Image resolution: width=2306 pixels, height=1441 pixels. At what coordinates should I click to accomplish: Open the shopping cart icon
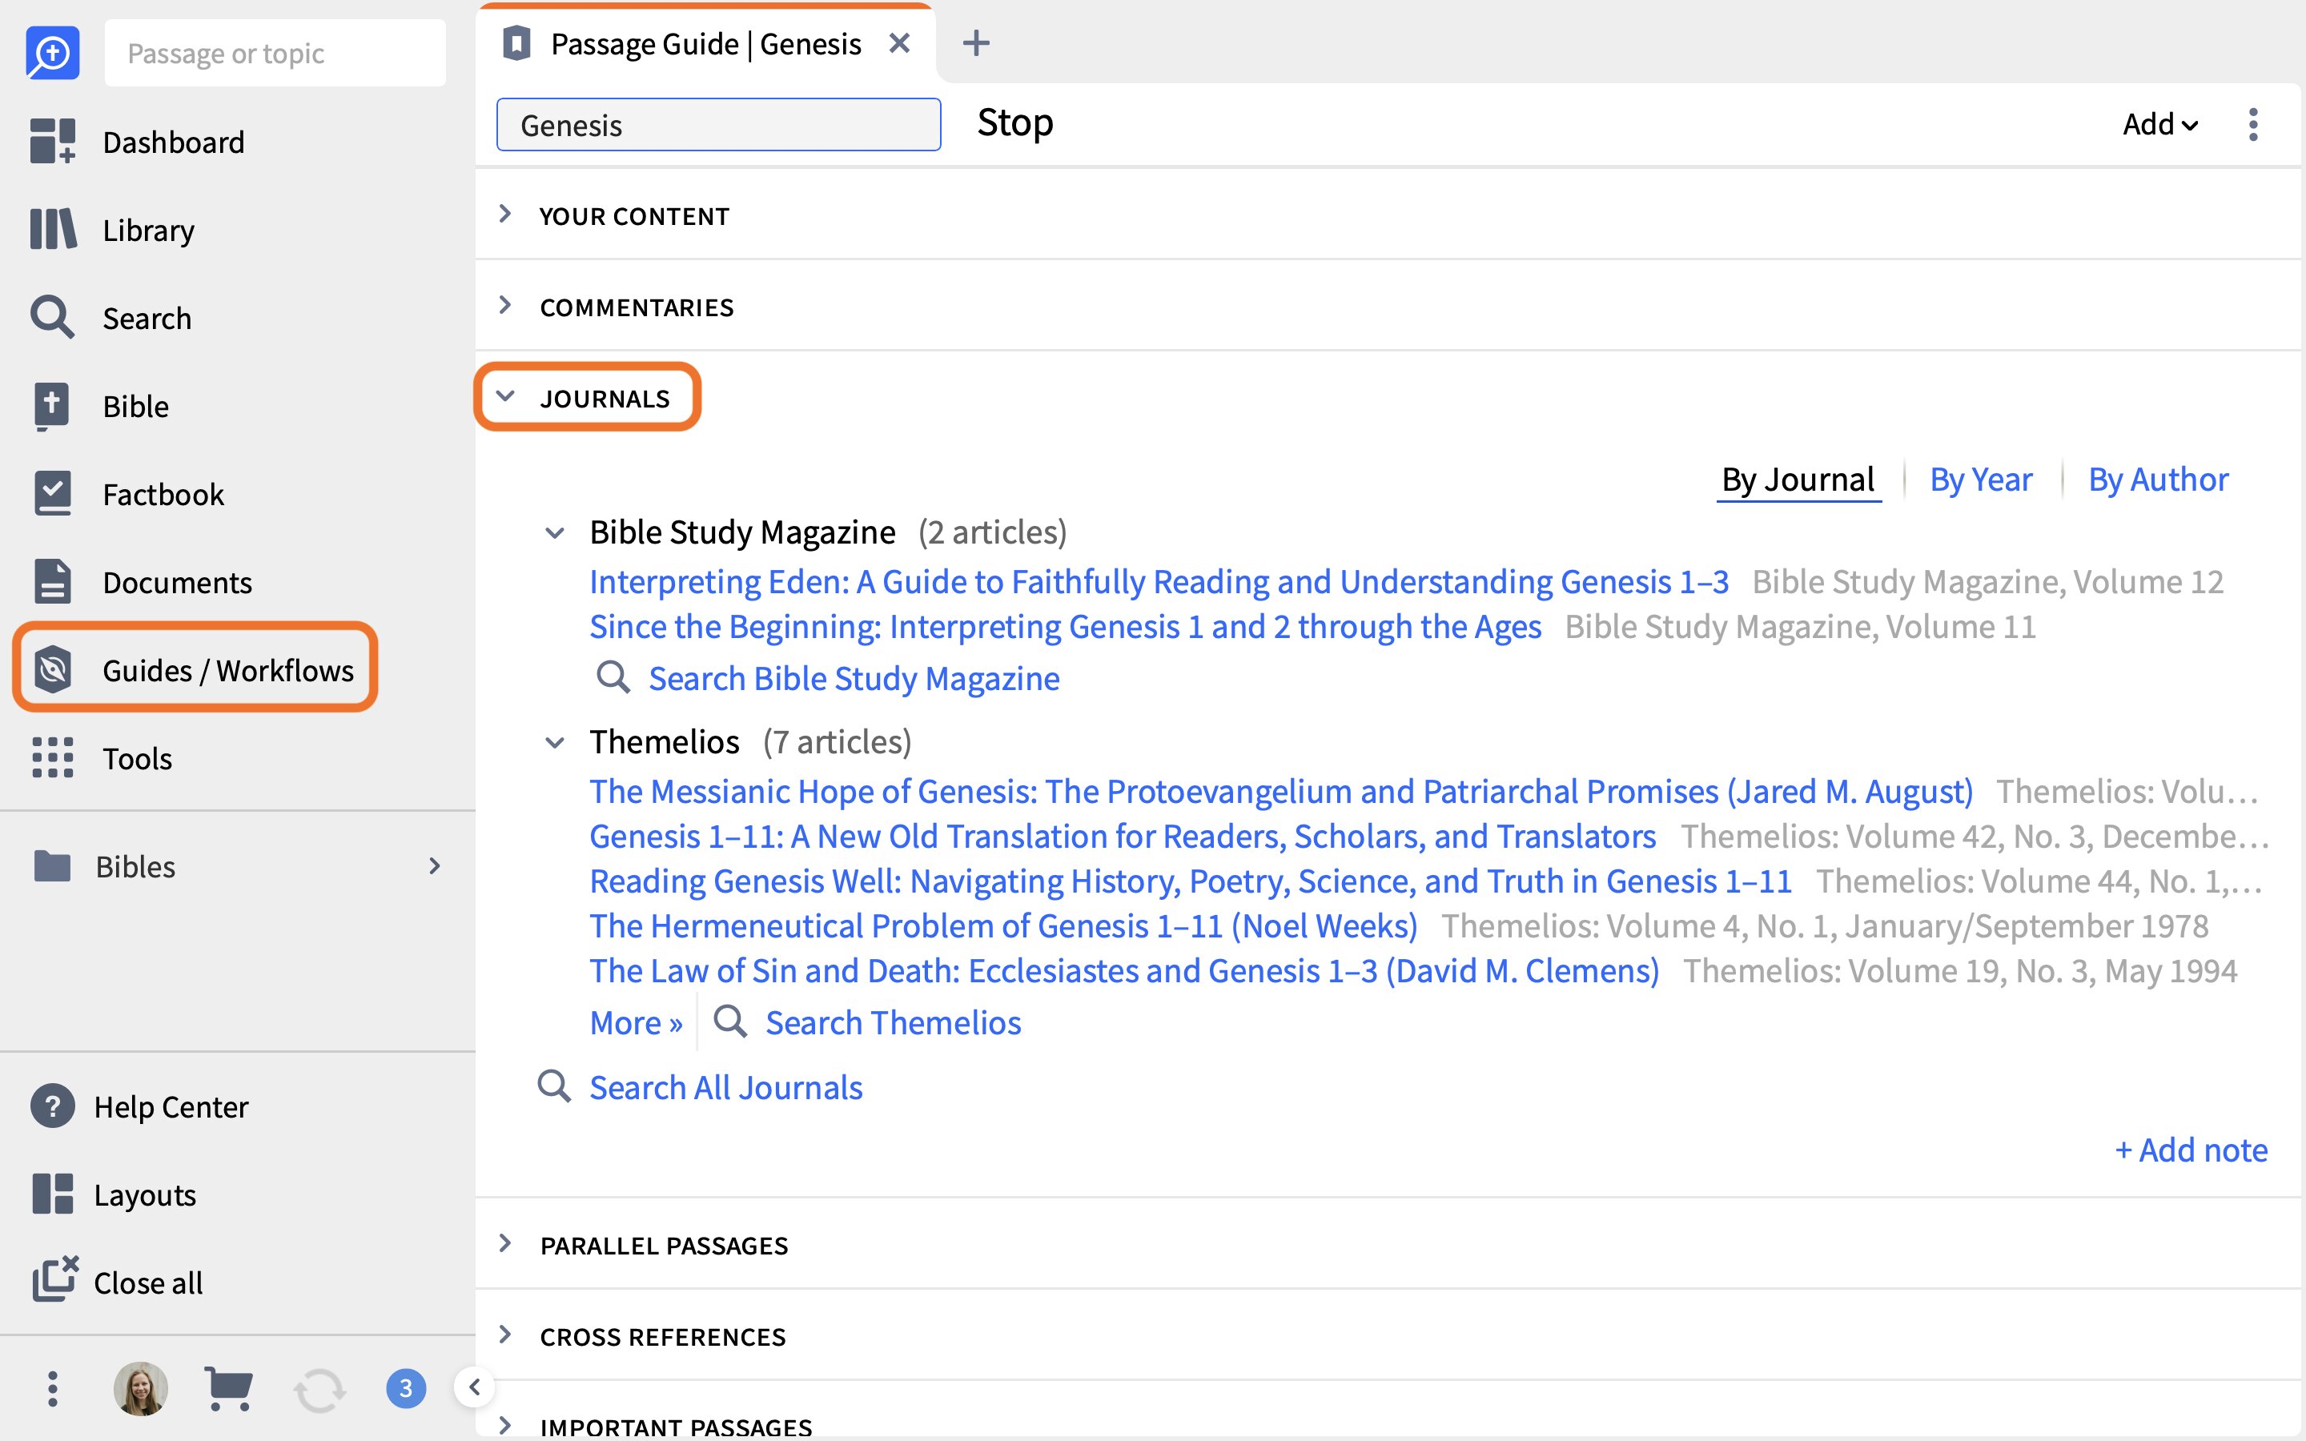[x=229, y=1389]
